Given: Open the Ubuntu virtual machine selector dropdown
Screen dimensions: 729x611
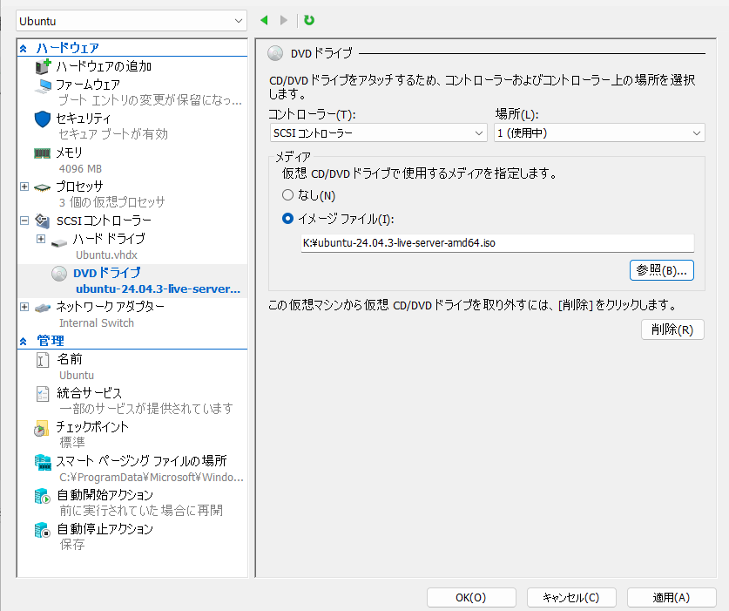Looking at the screenshot, I should pos(132,20).
